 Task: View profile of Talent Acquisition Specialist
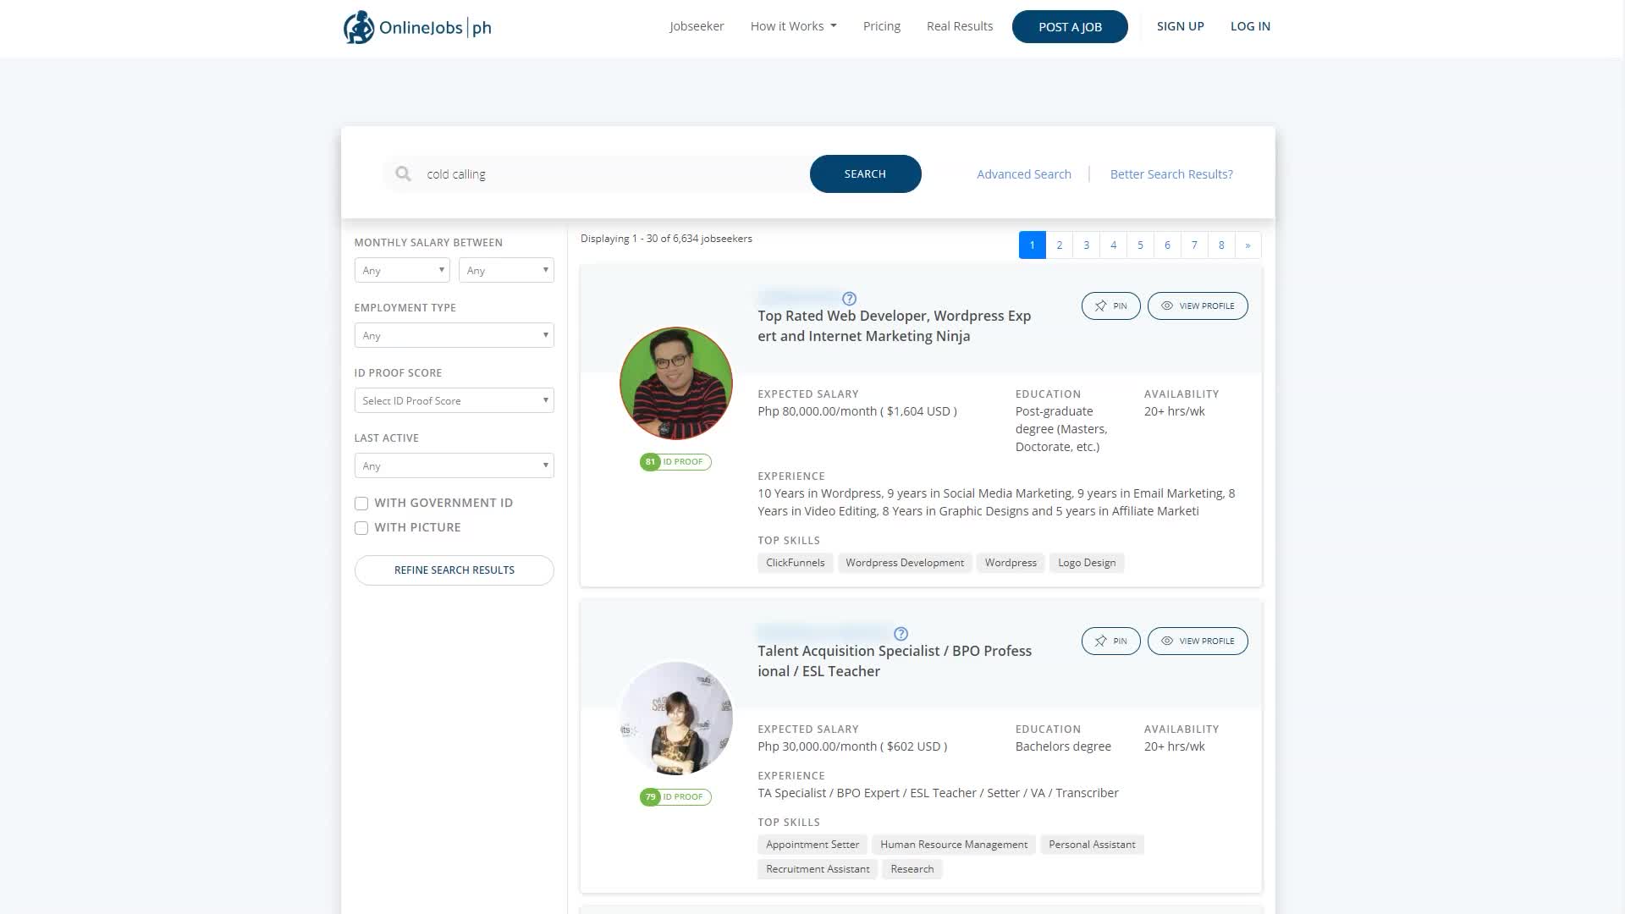pyautogui.click(x=1197, y=641)
